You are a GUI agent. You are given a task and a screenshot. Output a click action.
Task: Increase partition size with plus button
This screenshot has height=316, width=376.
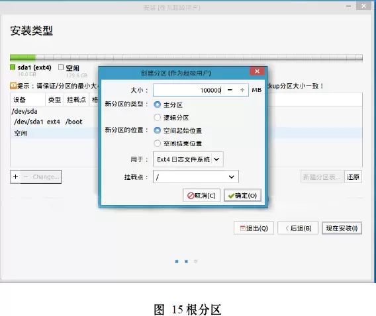[x=242, y=90]
